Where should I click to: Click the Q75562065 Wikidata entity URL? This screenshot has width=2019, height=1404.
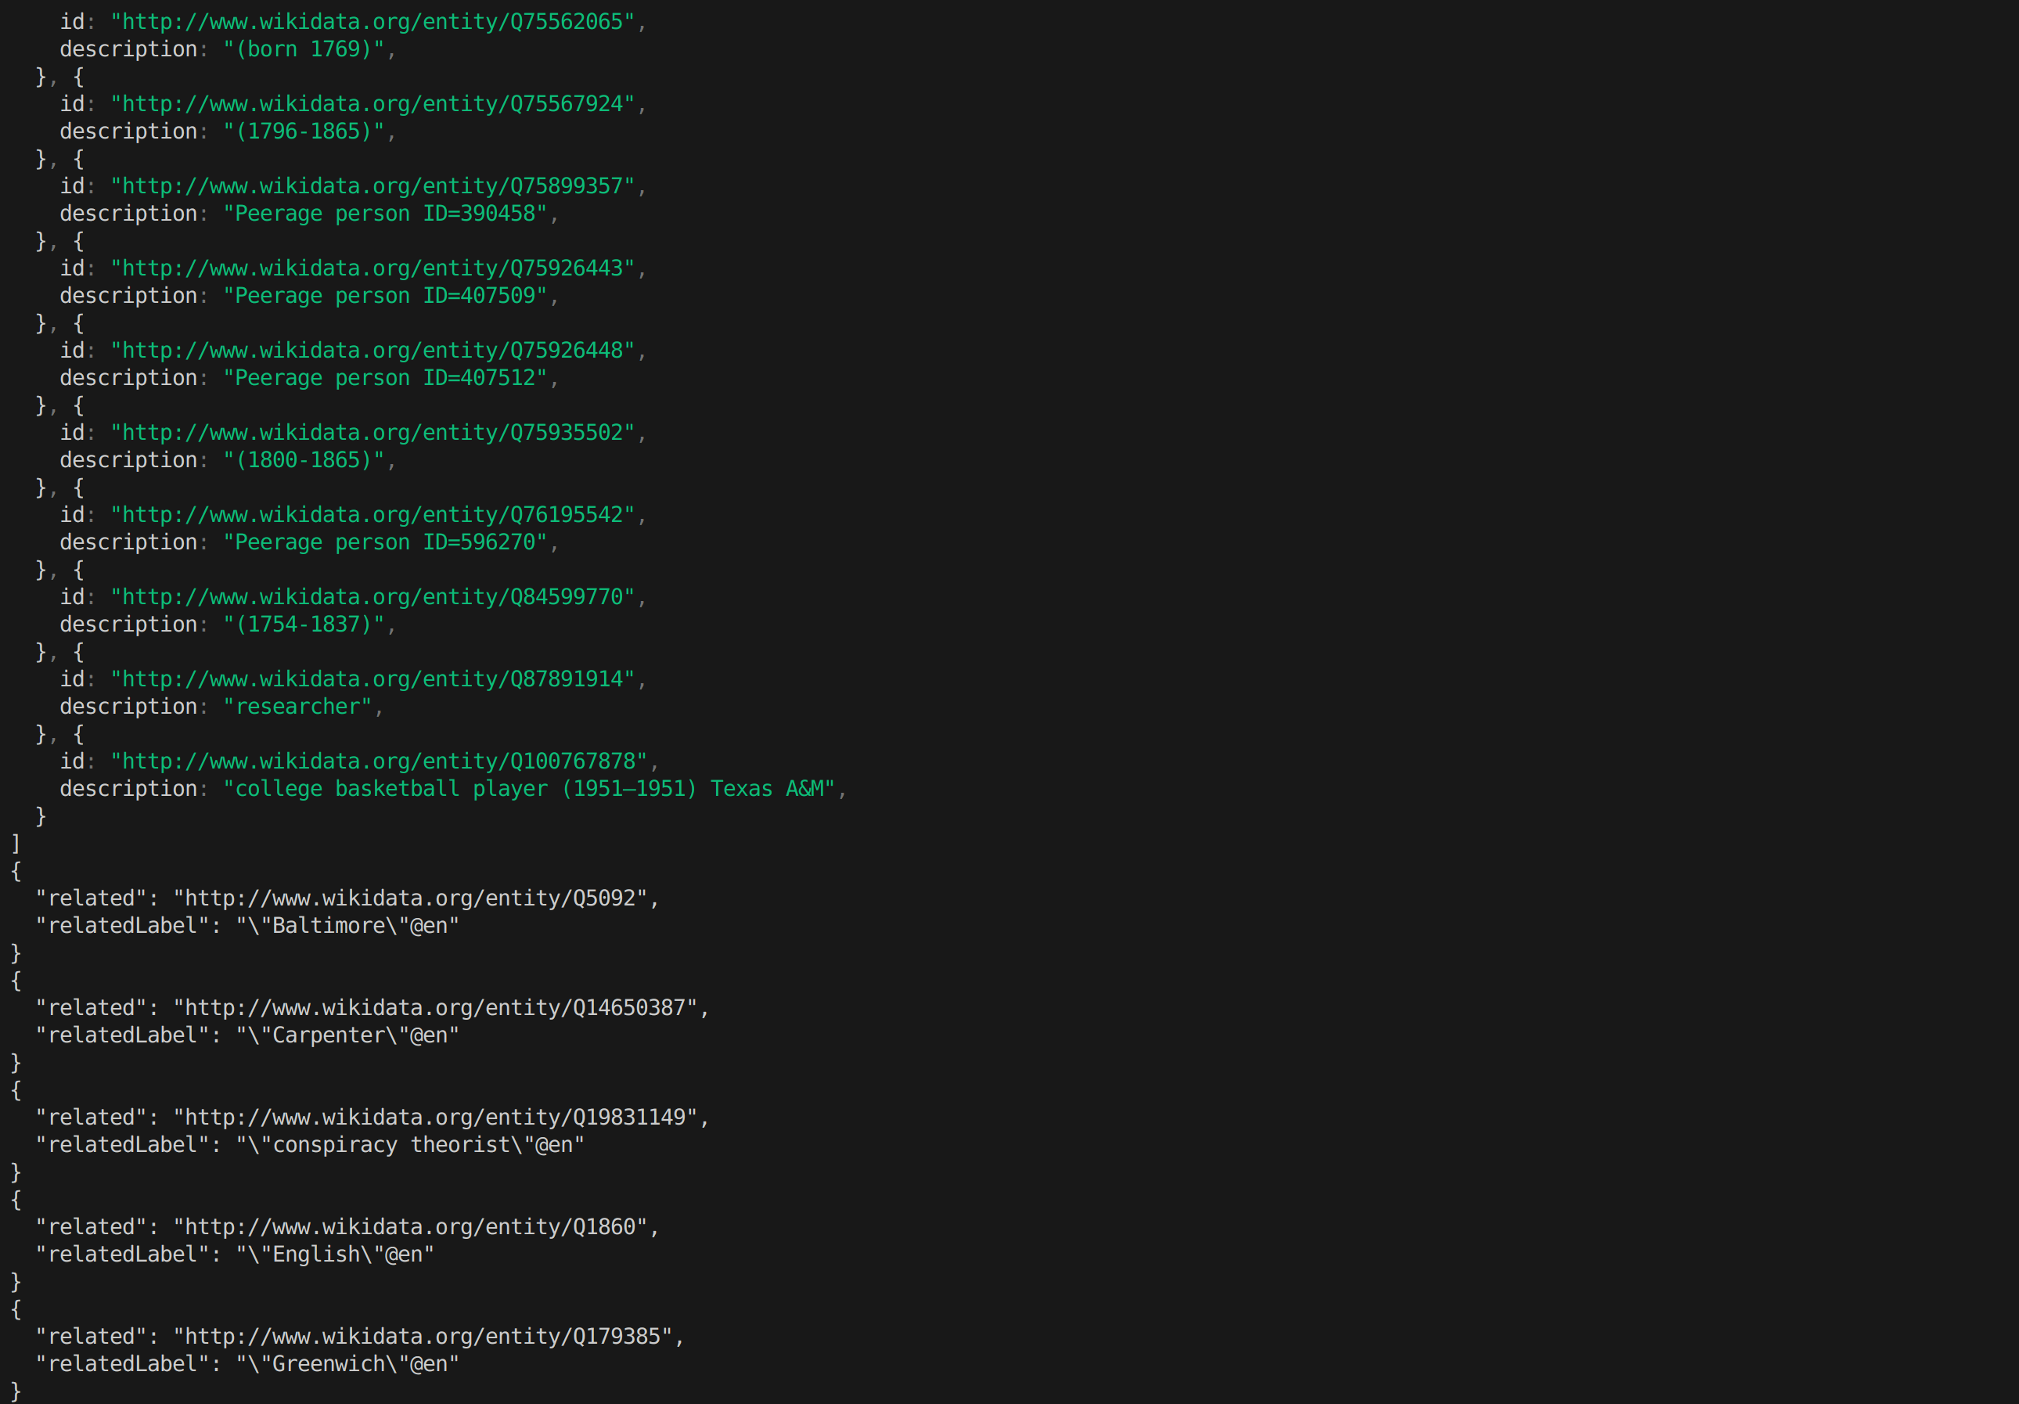(x=372, y=22)
